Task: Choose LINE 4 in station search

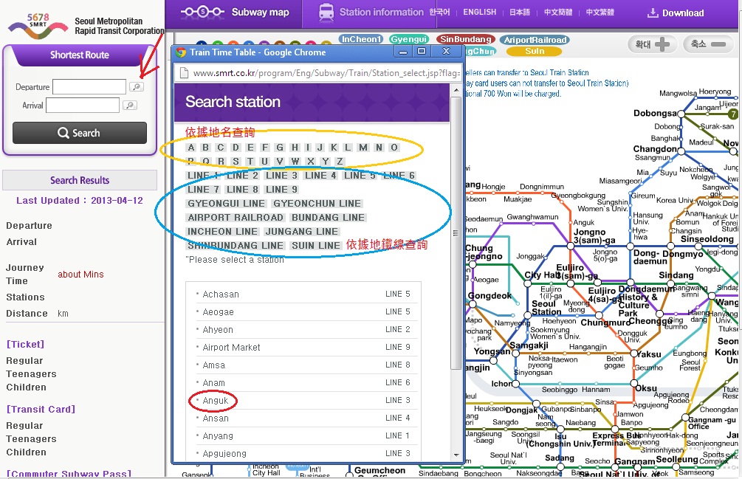Action: (321, 176)
